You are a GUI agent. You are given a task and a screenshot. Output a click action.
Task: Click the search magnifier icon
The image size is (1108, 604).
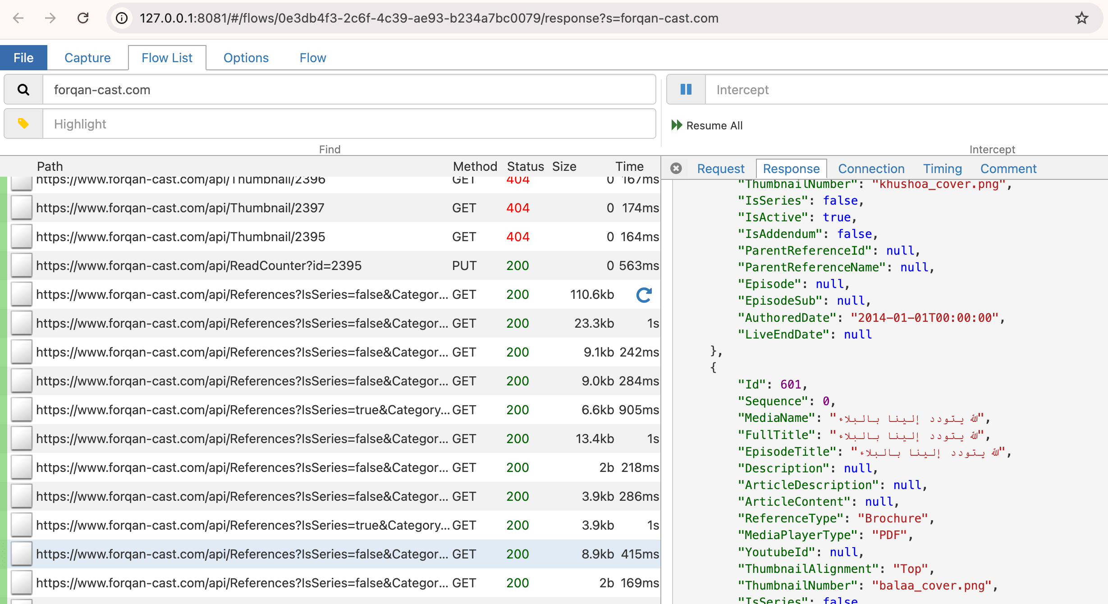(23, 90)
